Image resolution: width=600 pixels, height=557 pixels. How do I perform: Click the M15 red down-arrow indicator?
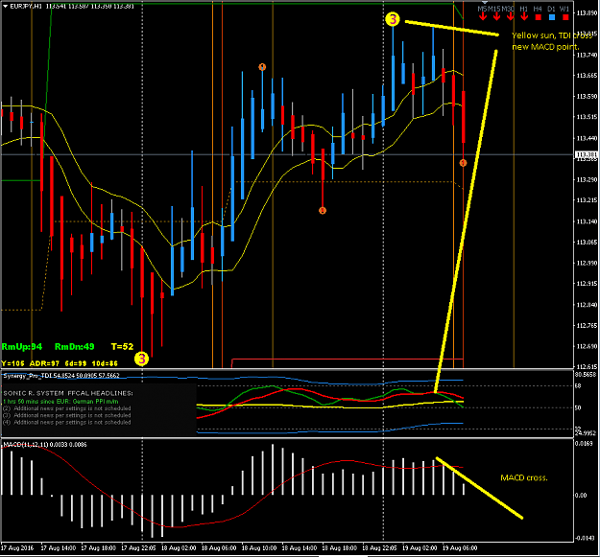(496, 16)
